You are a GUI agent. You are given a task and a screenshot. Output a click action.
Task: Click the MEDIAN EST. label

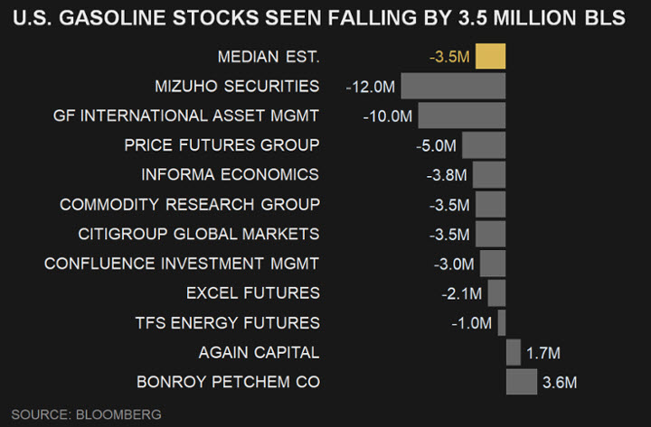tap(269, 57)
